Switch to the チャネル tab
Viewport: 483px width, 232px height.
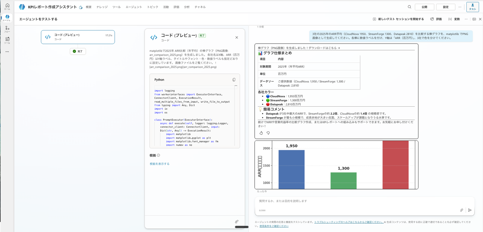[x=200, y=7]
